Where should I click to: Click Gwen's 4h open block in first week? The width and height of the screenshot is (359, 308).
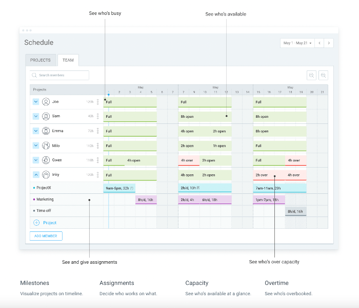(x=141, y=160)
